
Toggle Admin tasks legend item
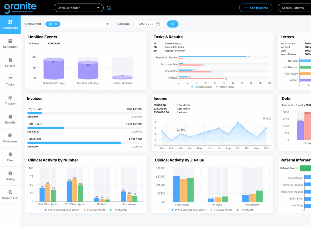225,87
